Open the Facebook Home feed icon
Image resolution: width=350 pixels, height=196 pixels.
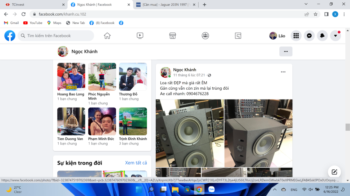[x=107, y=36]
